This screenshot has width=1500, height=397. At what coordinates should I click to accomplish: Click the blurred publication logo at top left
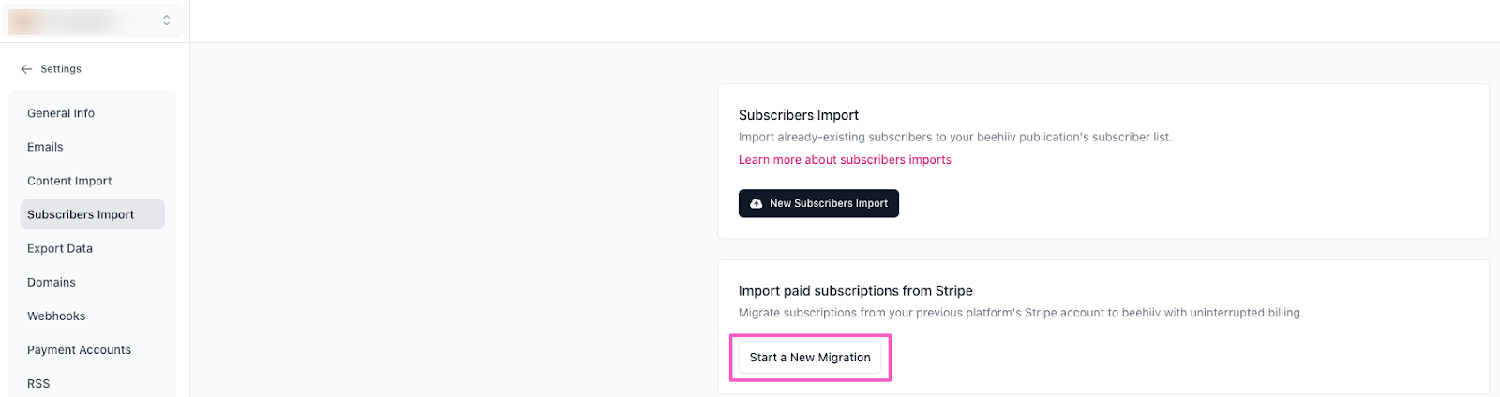coord(25,20)
